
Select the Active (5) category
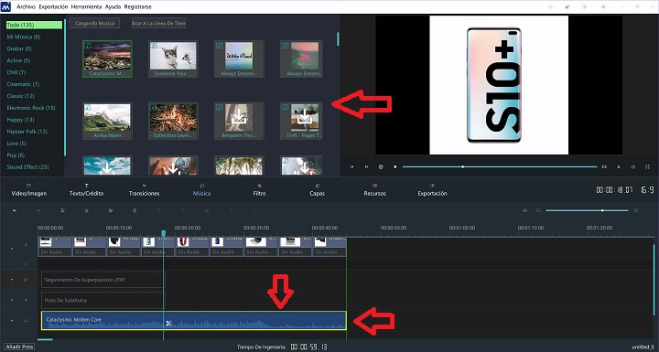tap(18, 60)
